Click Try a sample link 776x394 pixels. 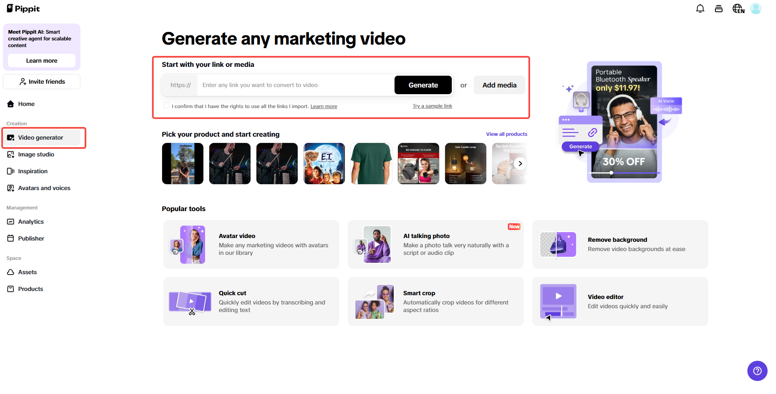[432, 106]
